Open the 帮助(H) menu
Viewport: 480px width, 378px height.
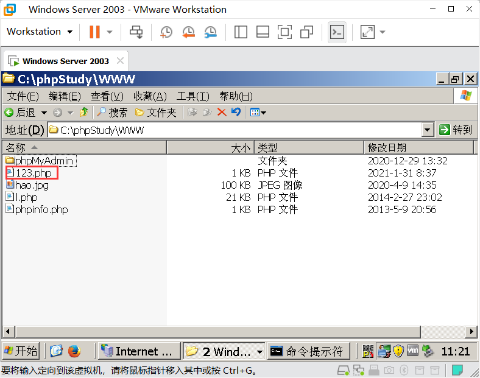tap(236, 96)
